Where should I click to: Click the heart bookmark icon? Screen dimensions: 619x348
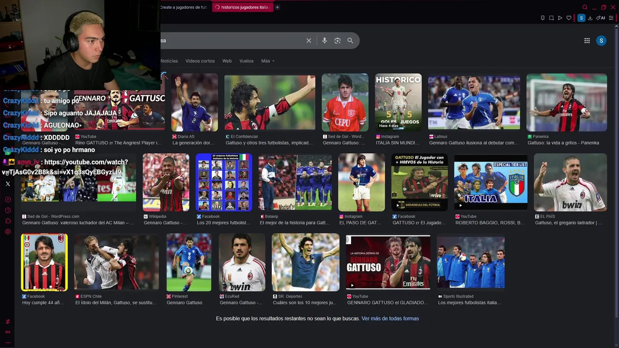[569, 18]
